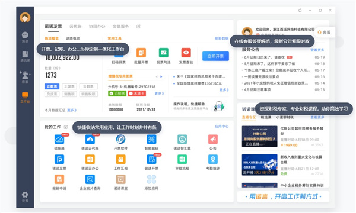Open 查看更多 in course section
Image resolution: width=356 pixels, height=213 pixels.
[317, 117]
